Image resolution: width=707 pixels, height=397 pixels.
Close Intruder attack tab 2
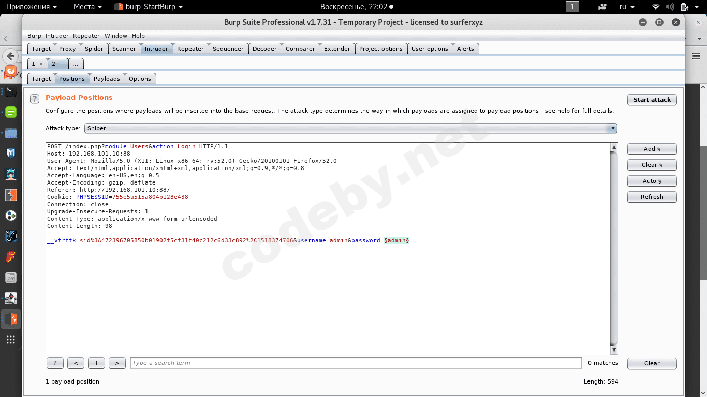coord(61,64)
